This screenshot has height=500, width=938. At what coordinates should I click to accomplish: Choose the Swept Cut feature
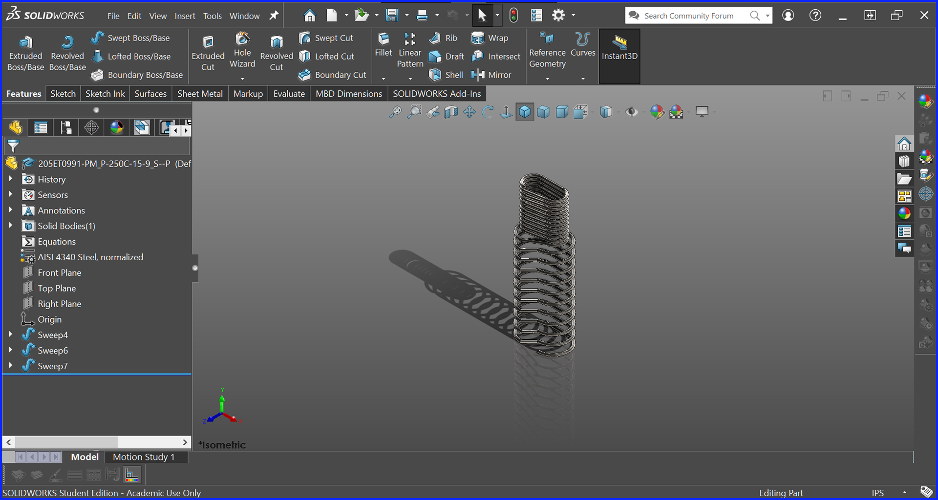point(326,38)
